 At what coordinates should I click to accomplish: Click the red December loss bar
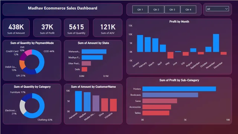pyautogui.click(x=223, y=53)
